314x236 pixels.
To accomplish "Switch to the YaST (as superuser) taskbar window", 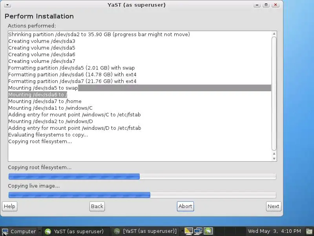I will [76, 231].
